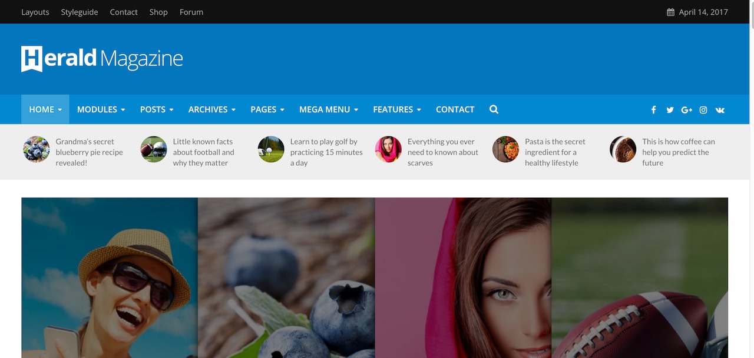This screenshot has height=358, width=754.
Task: Open the Features menu
Action: tap(397, 109)
